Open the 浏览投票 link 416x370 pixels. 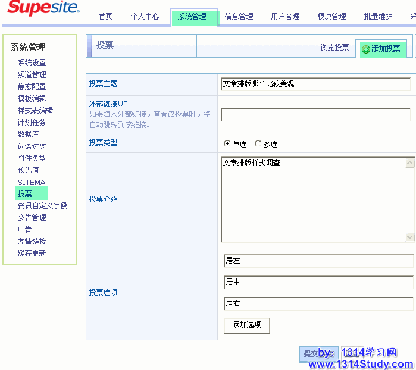coord(334,48)
